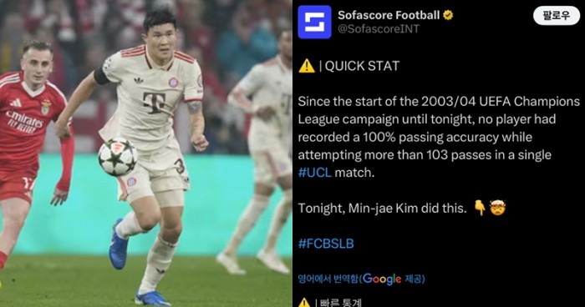Screen dimensions: 585x307
Task: Click the Google logo in translation notice
Action: click(x=382, y=279)
